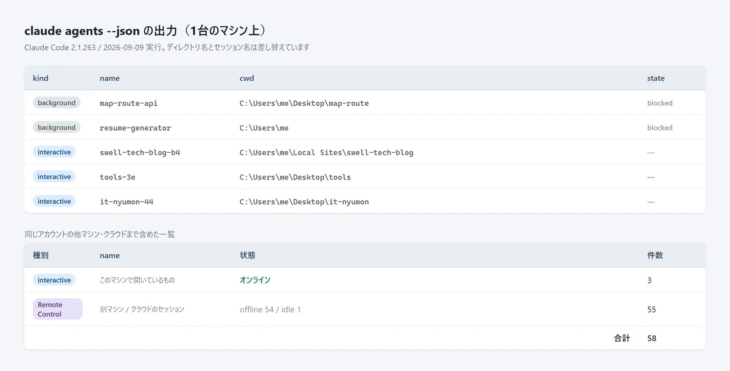Click the background badge in the map-route-api row
The width and height of the screenshot is (730, 371).
click(57, 103)
